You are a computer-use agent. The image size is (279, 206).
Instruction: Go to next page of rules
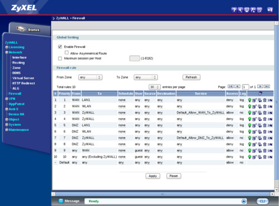(x=260, y=86)
